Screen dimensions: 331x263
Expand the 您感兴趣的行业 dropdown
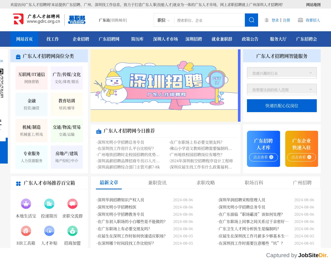click(x=282, y=73)
